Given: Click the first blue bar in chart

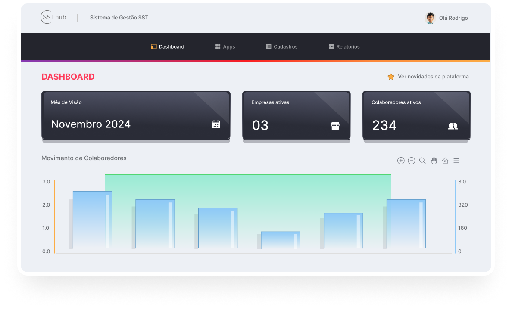Looking at the screenshot, I should [92, 220].
